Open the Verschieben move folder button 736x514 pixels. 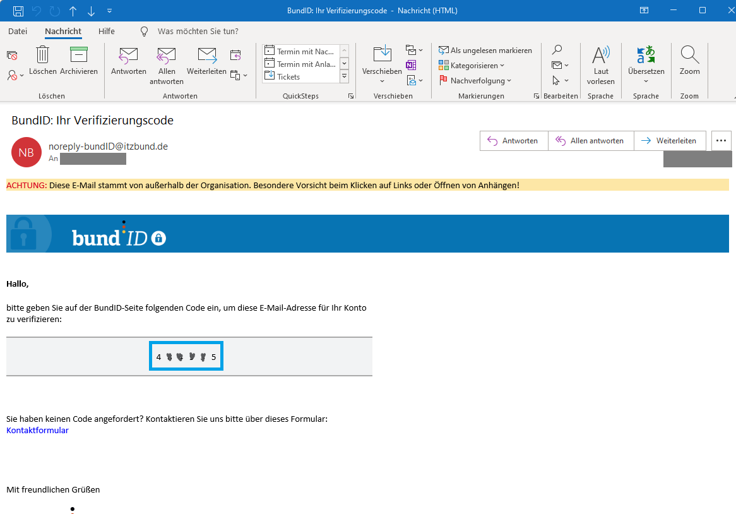tap(382, 65)
